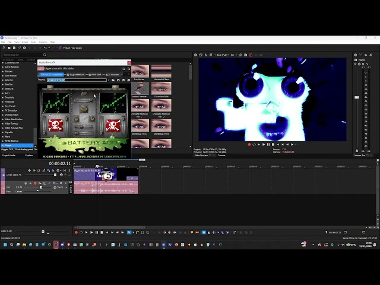Start recording from the timeline transport

76,232
